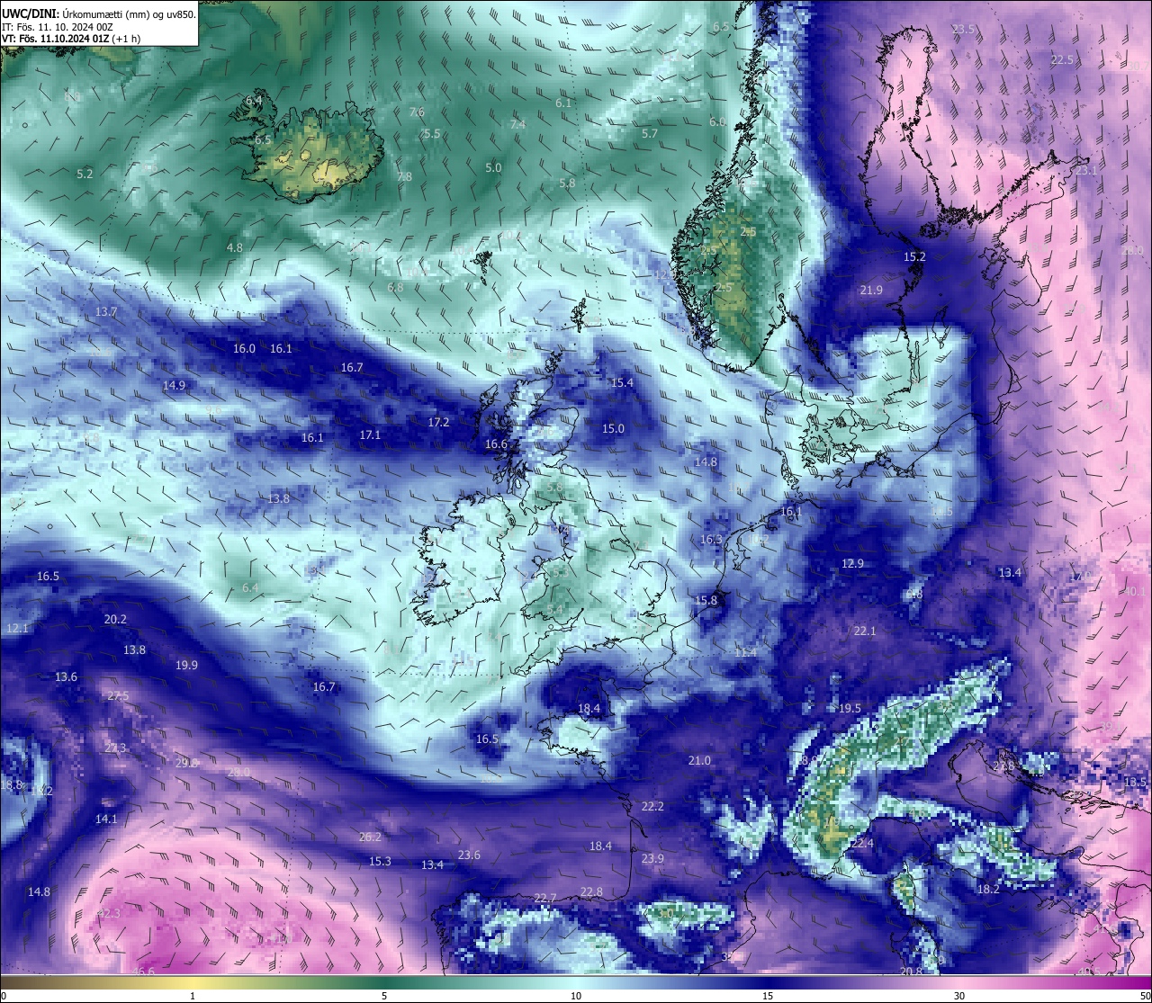Click the green section of the color legend bar
This screenshot has height=1003, width=1152.
(384, 982)
